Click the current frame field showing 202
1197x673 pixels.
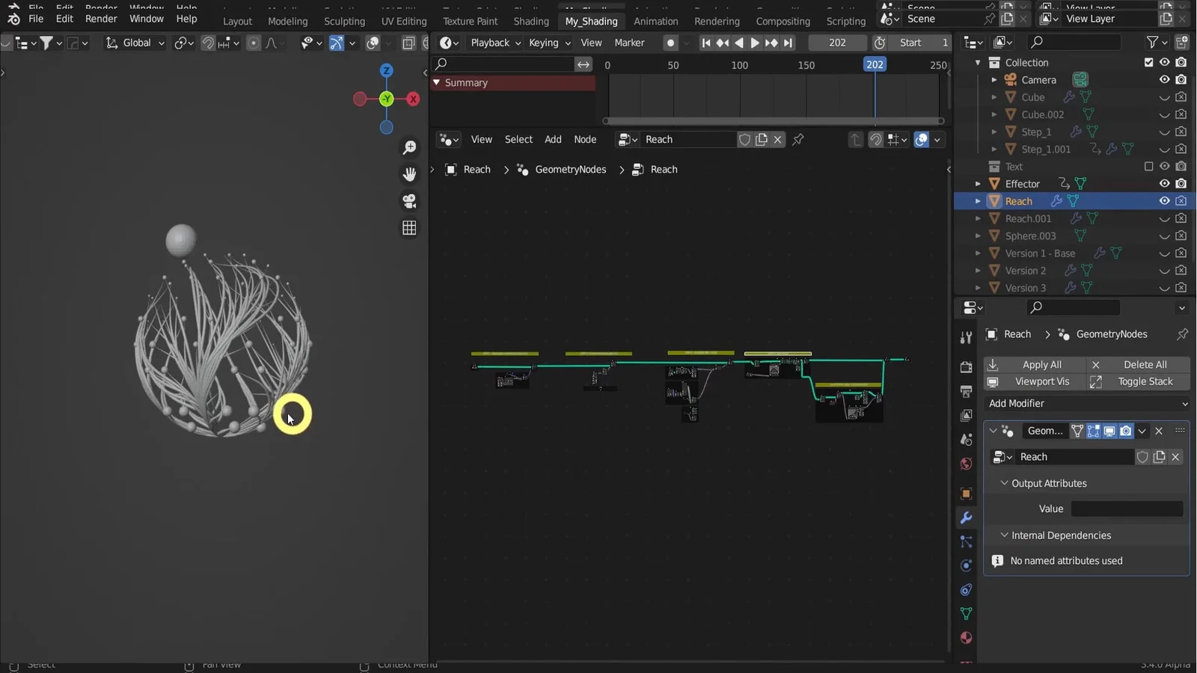tap(837, 43)
